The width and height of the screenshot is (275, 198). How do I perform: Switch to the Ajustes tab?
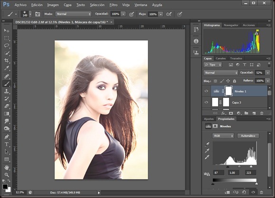click(209, 119)
